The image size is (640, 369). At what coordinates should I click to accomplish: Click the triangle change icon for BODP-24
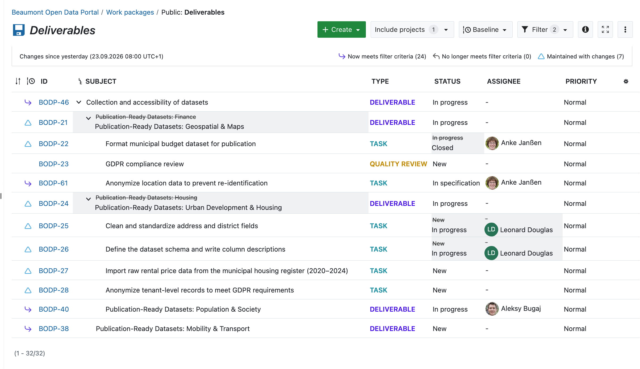[x=28, y=204]
